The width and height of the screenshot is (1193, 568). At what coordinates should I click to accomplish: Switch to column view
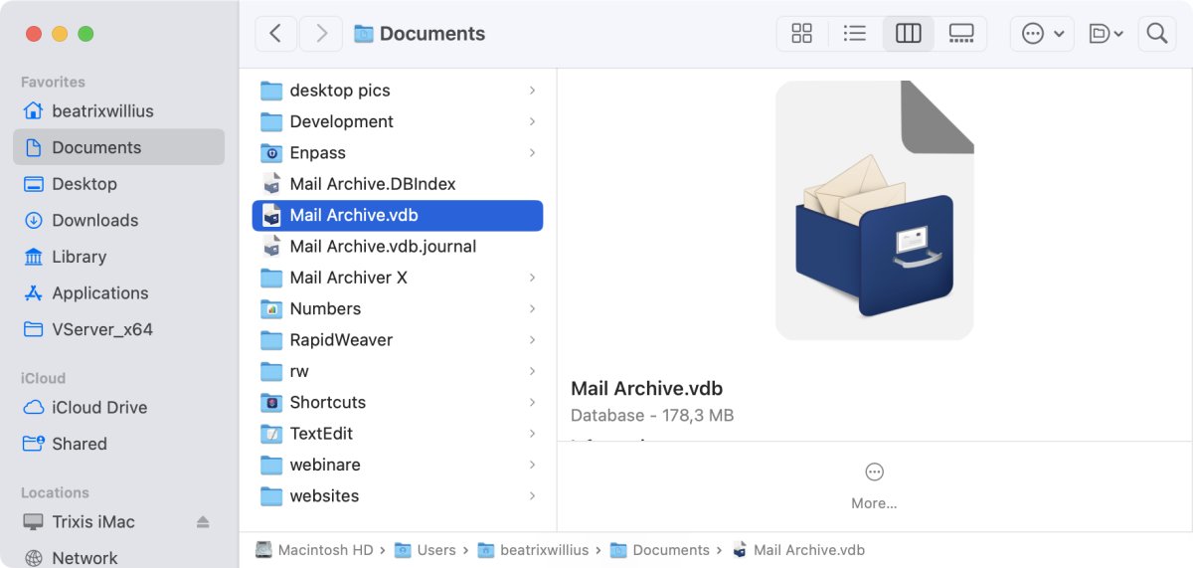909,34
